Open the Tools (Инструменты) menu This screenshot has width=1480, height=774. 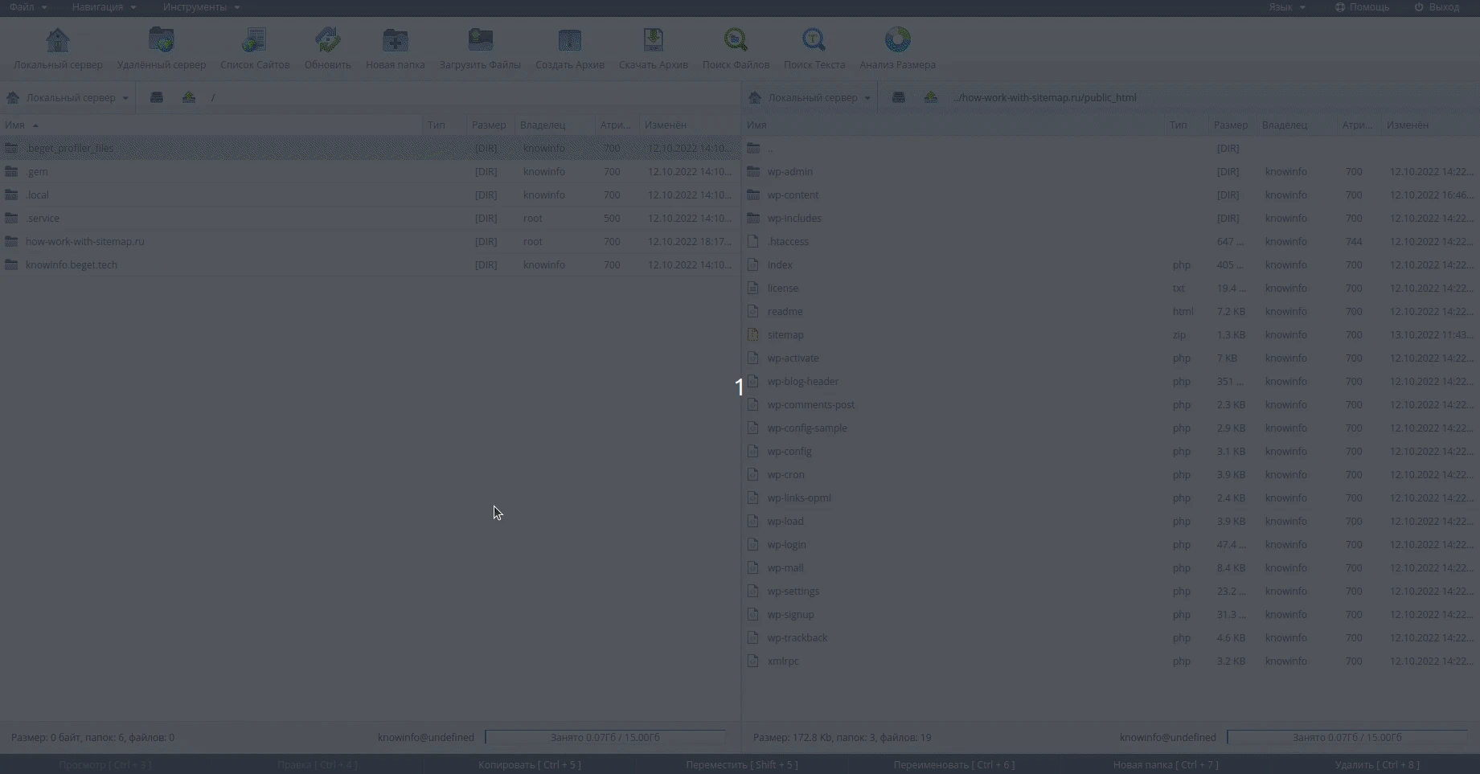point(201,7)
